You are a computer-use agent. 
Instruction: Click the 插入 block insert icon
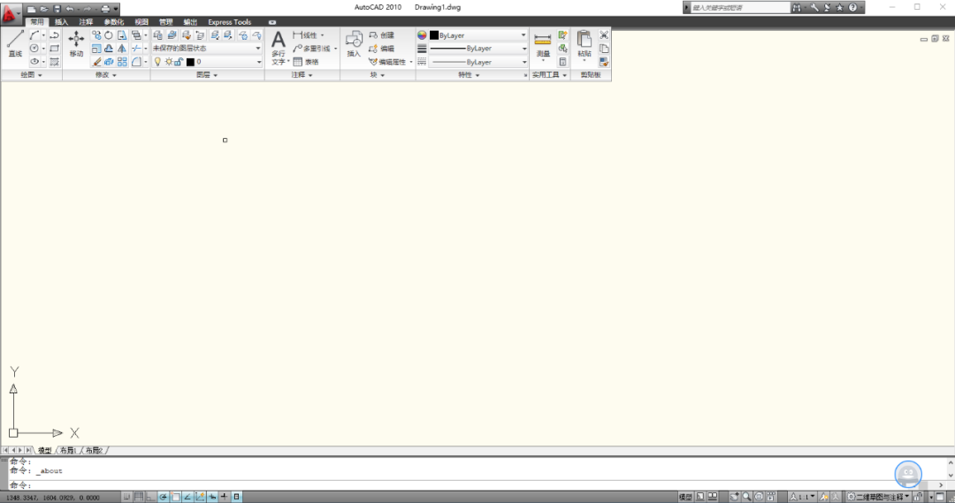click(x=354, y=44)
